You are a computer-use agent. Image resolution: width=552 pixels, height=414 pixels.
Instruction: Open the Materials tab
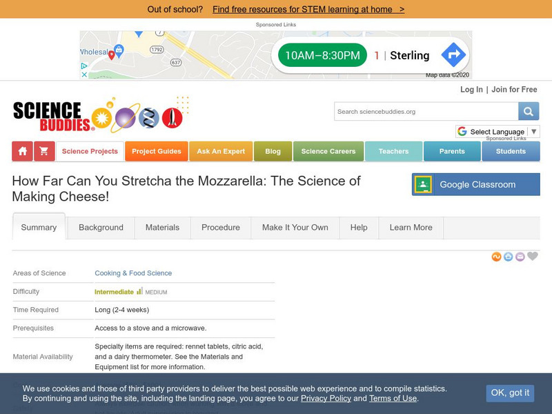[162, 227]
